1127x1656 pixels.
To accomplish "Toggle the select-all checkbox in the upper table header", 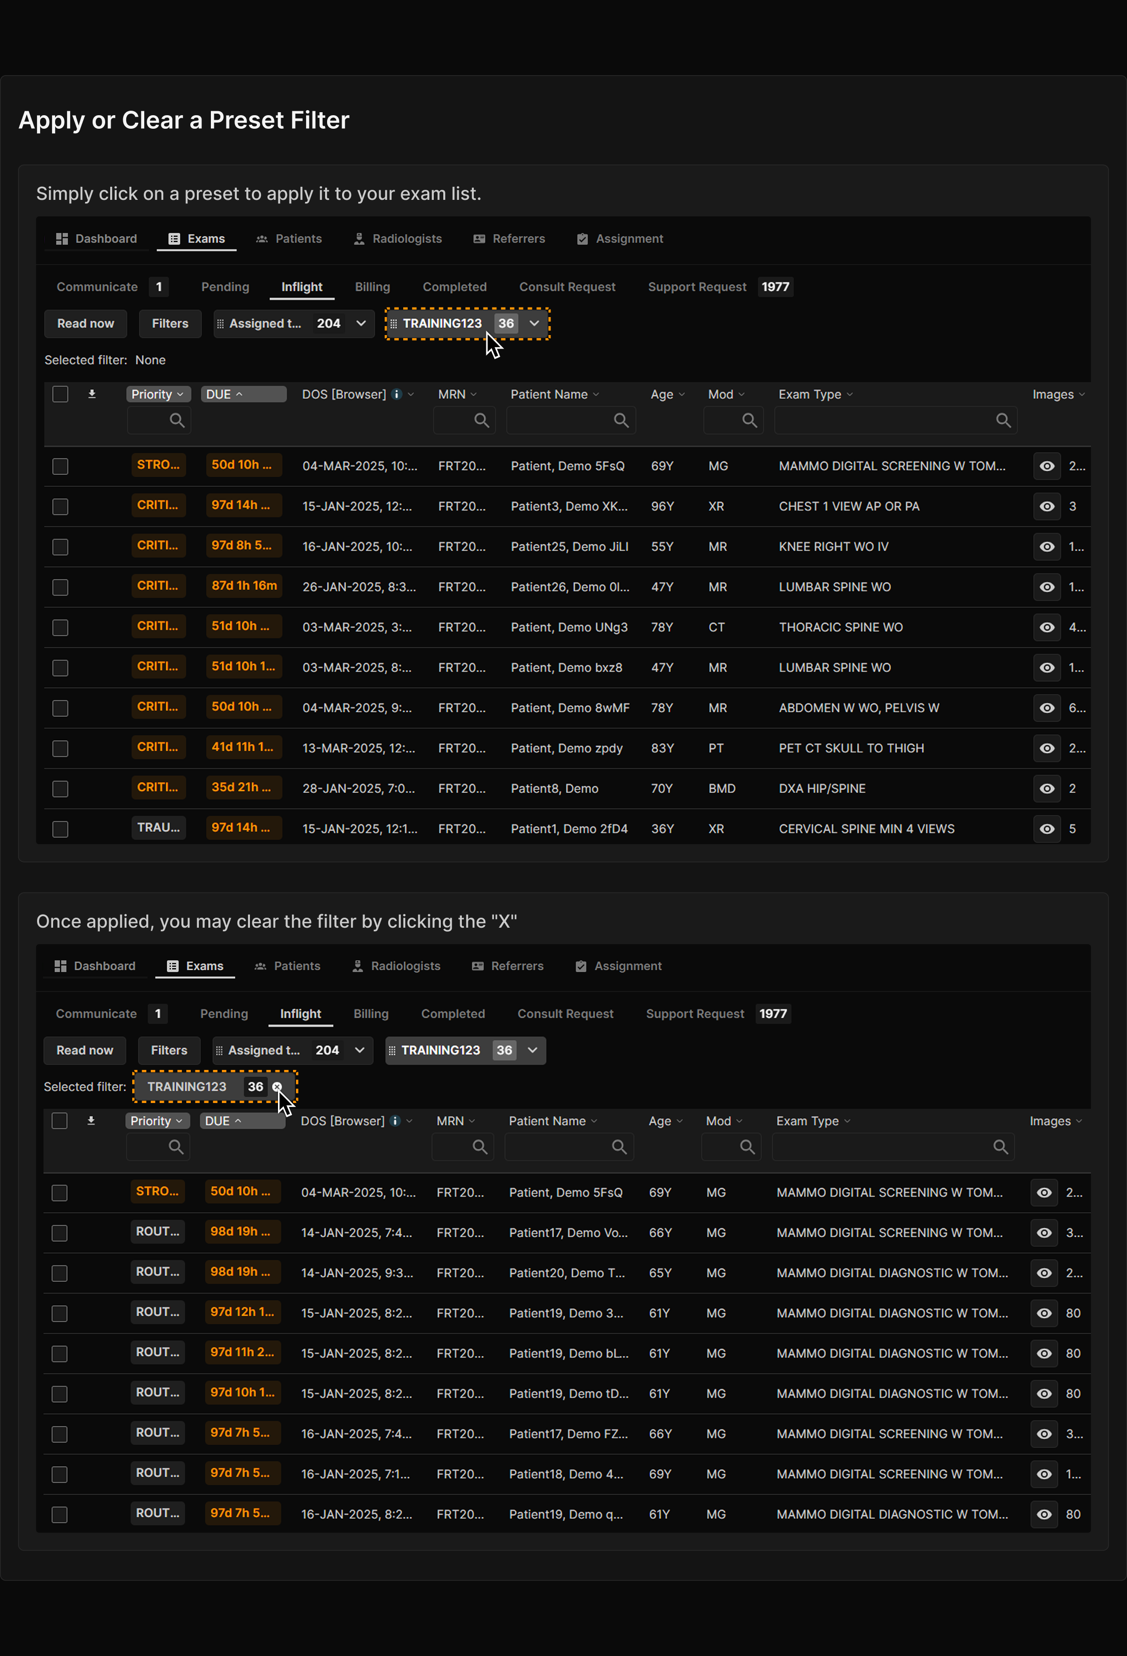I will (x=61, y=394).
